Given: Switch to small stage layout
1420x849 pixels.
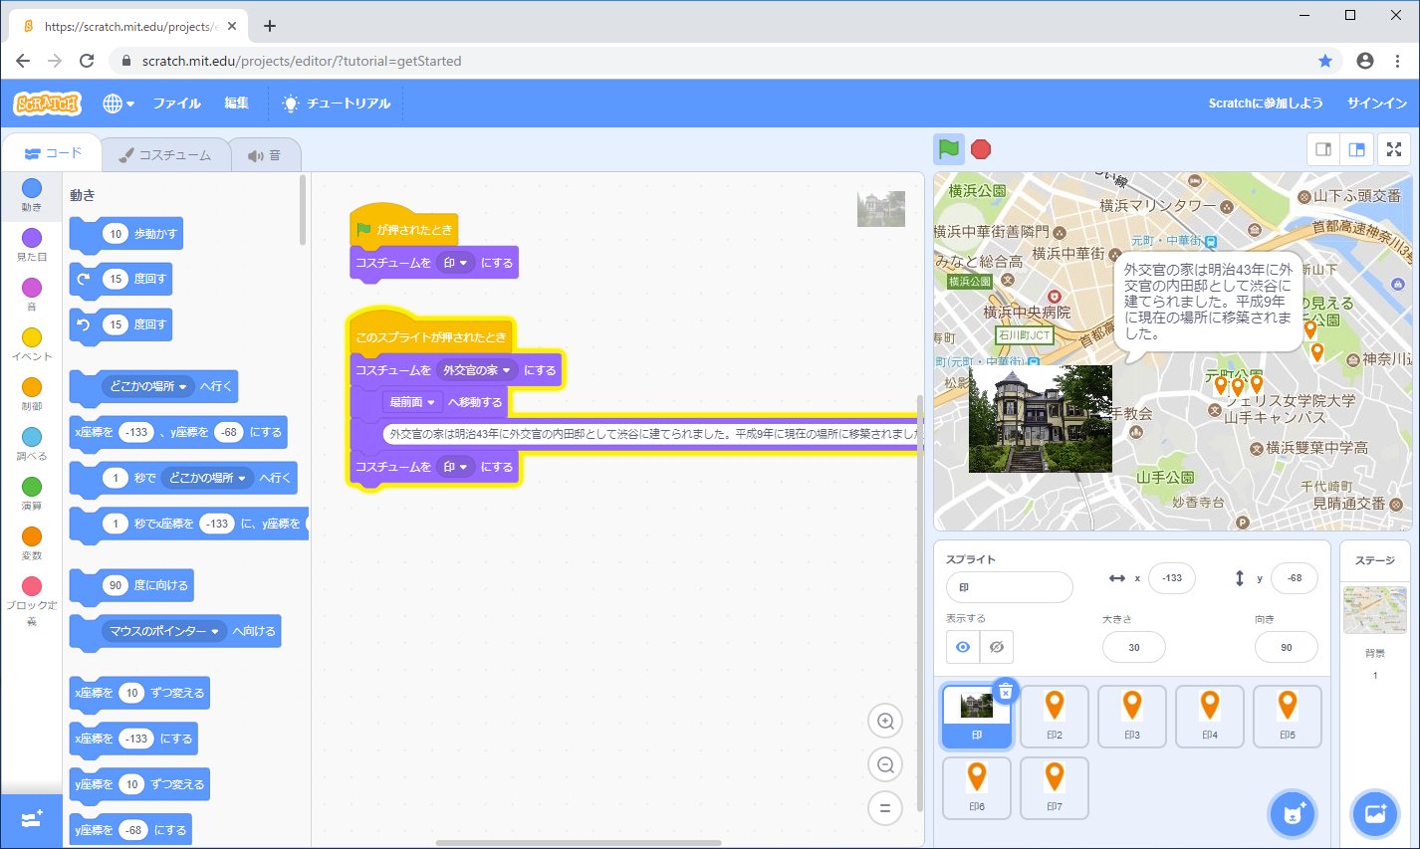Looking at the screenshot, I should click(x=1323, y=149).
